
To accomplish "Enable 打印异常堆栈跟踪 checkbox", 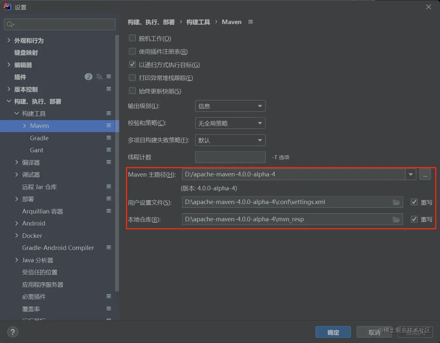I will click(x=132, y=78).
